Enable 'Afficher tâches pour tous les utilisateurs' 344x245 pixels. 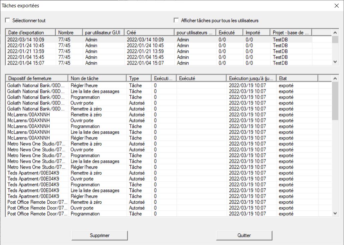pyautogui.click(x=176, y=21)
